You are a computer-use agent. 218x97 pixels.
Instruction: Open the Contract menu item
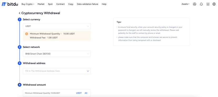pyautogui.click(x=61, y=4)
